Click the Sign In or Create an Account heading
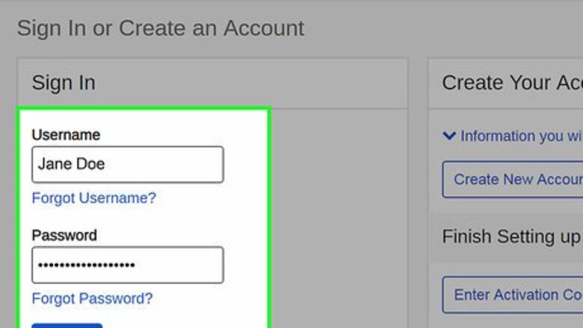583x328 pixels. [160, 29]
